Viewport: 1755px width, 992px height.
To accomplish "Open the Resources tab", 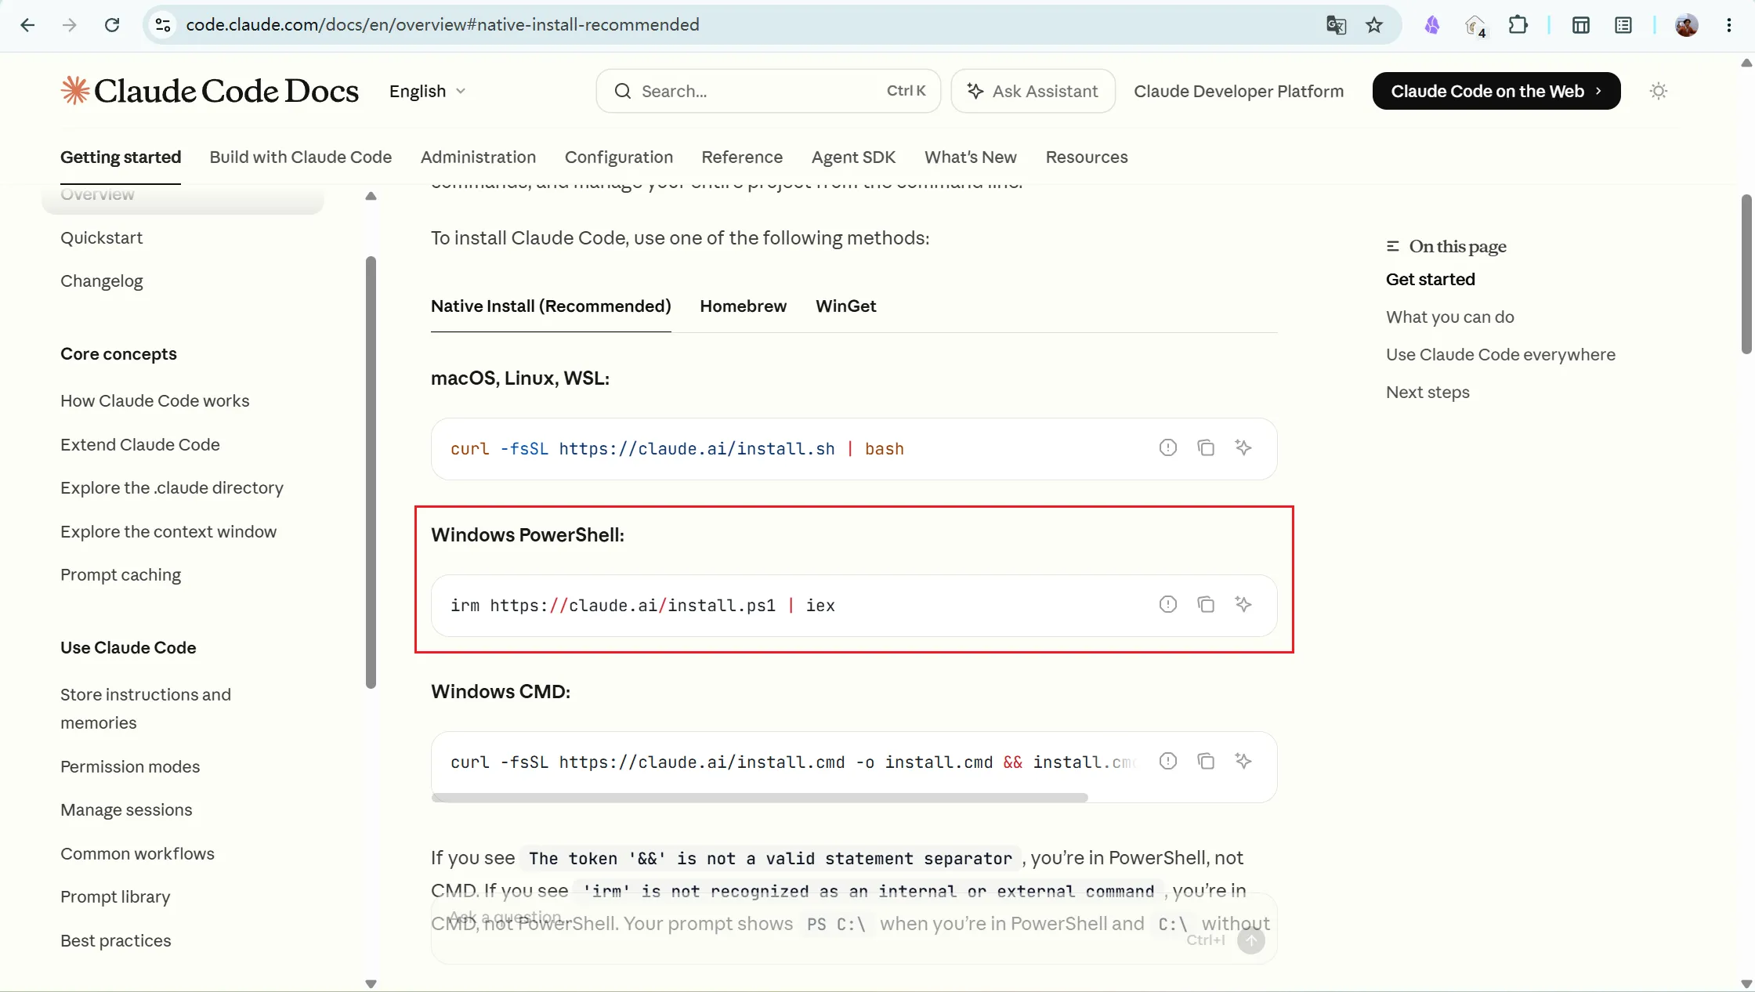I will 1087,157.
